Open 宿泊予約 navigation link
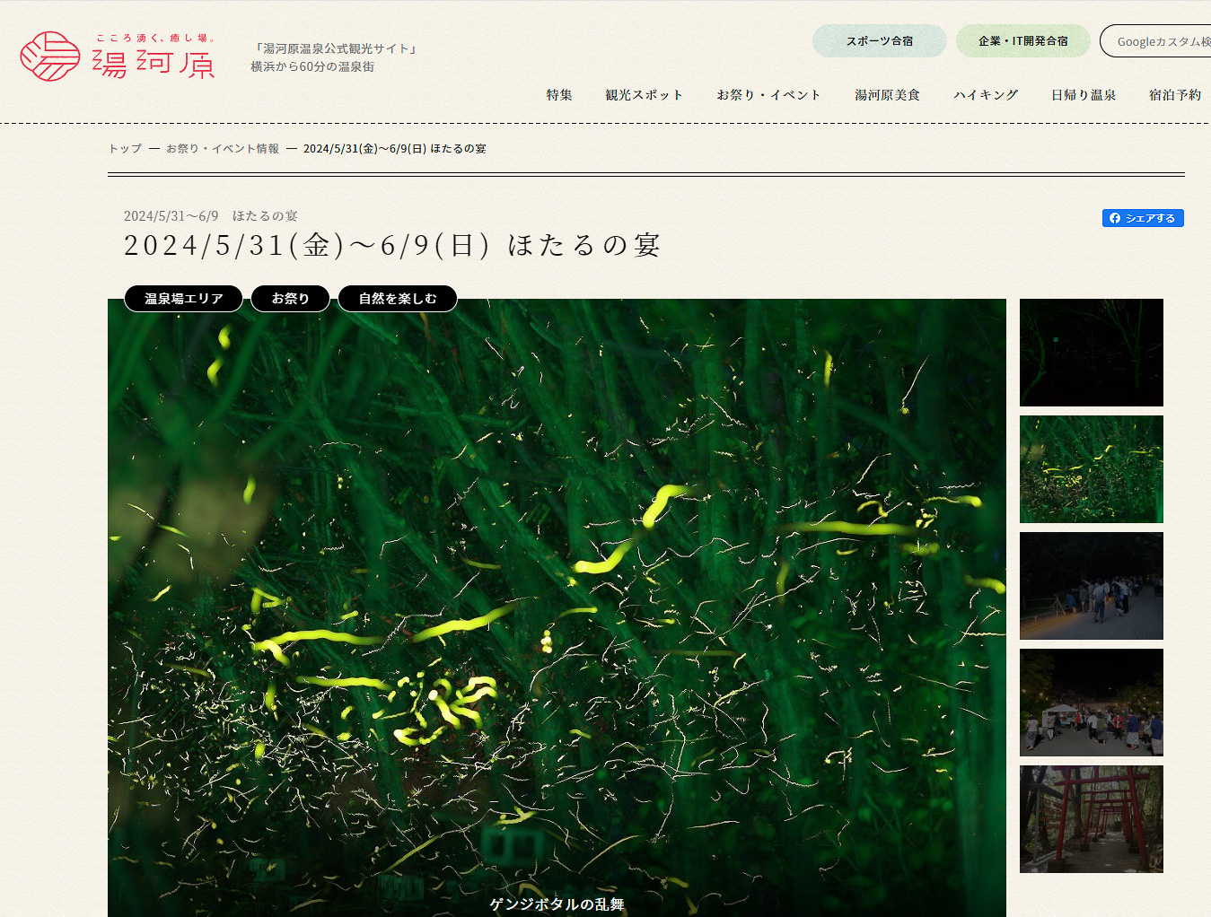Viewport: 1211px width, 917px height. [1175, 95]
